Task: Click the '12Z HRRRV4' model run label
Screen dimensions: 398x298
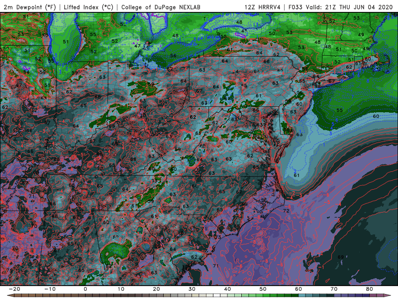Action: (x=263, y=7)
